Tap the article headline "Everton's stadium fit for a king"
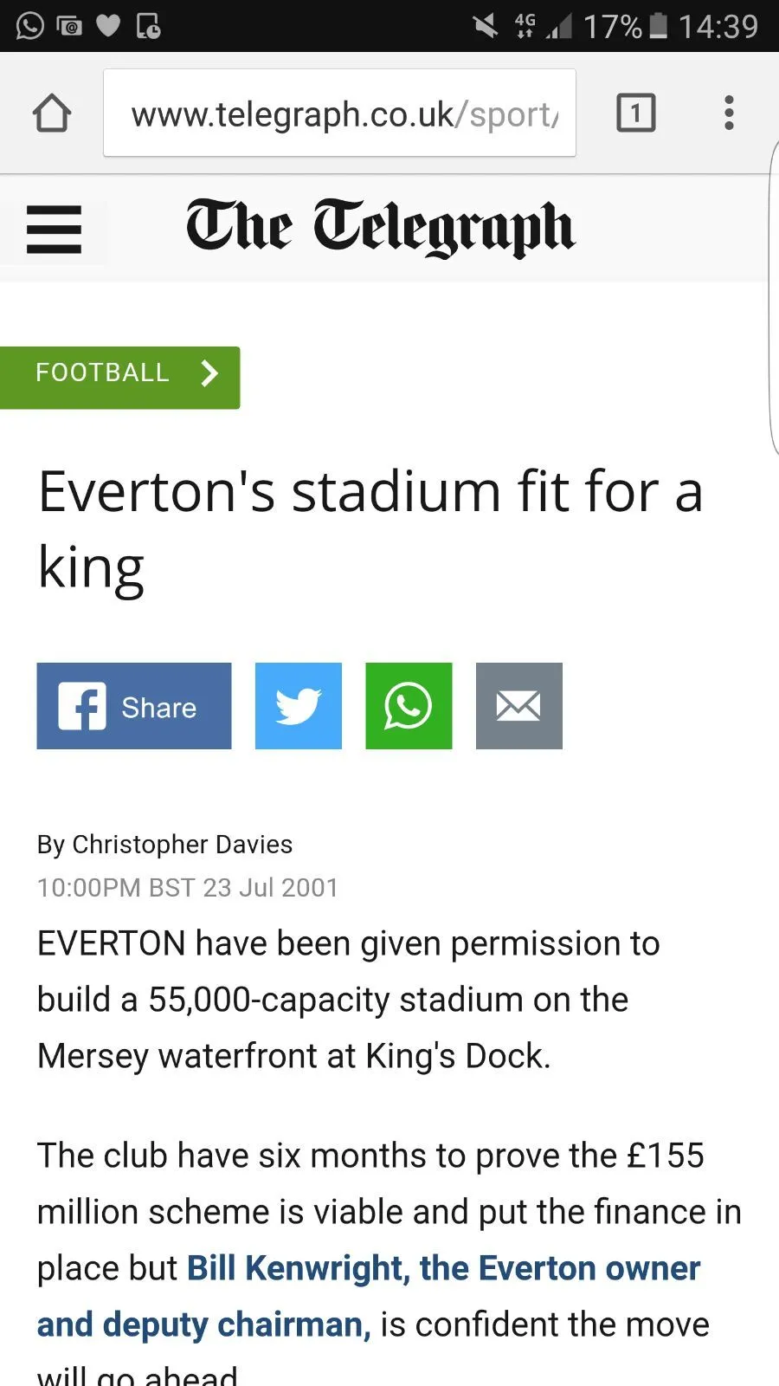This screenshot has height=1386, width=779. [370, 528]
